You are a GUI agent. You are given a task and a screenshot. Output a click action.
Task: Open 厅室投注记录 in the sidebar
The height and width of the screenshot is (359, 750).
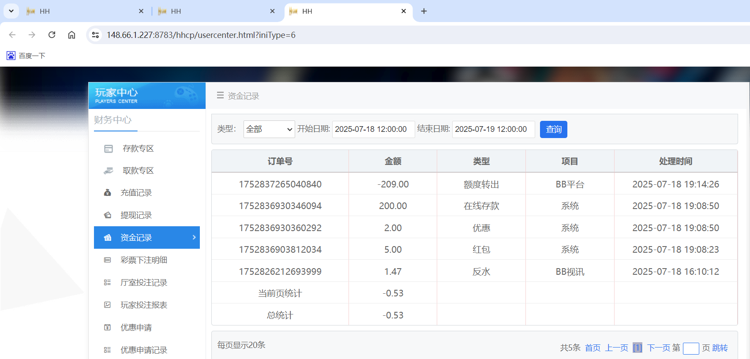click(143, 283)
